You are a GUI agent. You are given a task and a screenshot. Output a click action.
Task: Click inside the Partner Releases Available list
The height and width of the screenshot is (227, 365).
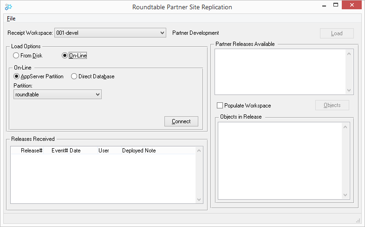click(x=280, y=72)
